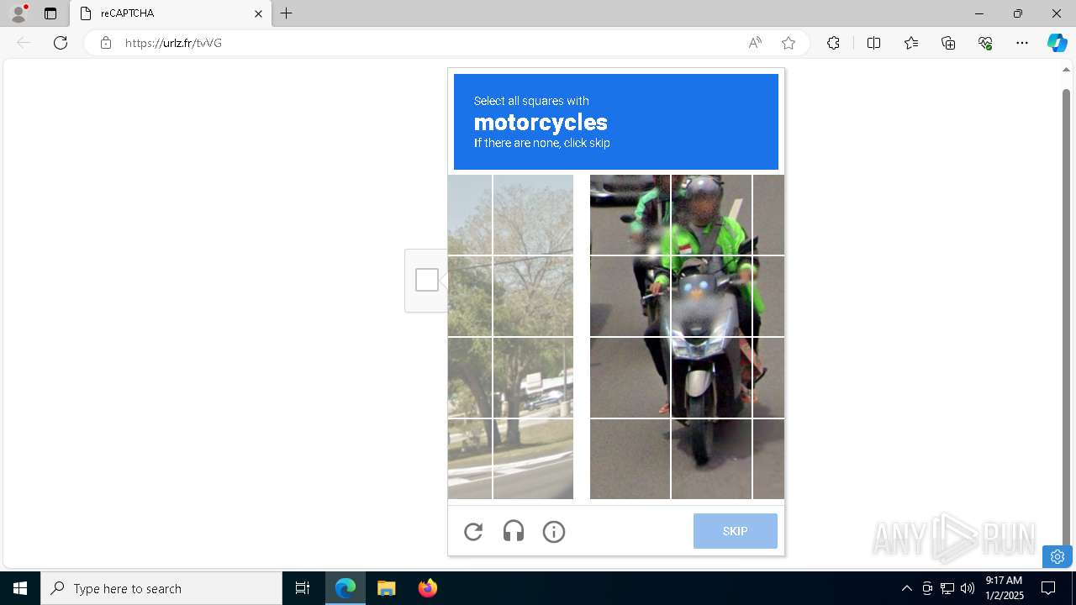Open the volume speaker tray icon
Screen dimensions: 1076x605
pos(968,588)
